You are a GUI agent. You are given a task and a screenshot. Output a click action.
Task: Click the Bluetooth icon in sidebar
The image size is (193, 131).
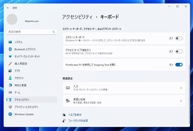coord(10,49)
